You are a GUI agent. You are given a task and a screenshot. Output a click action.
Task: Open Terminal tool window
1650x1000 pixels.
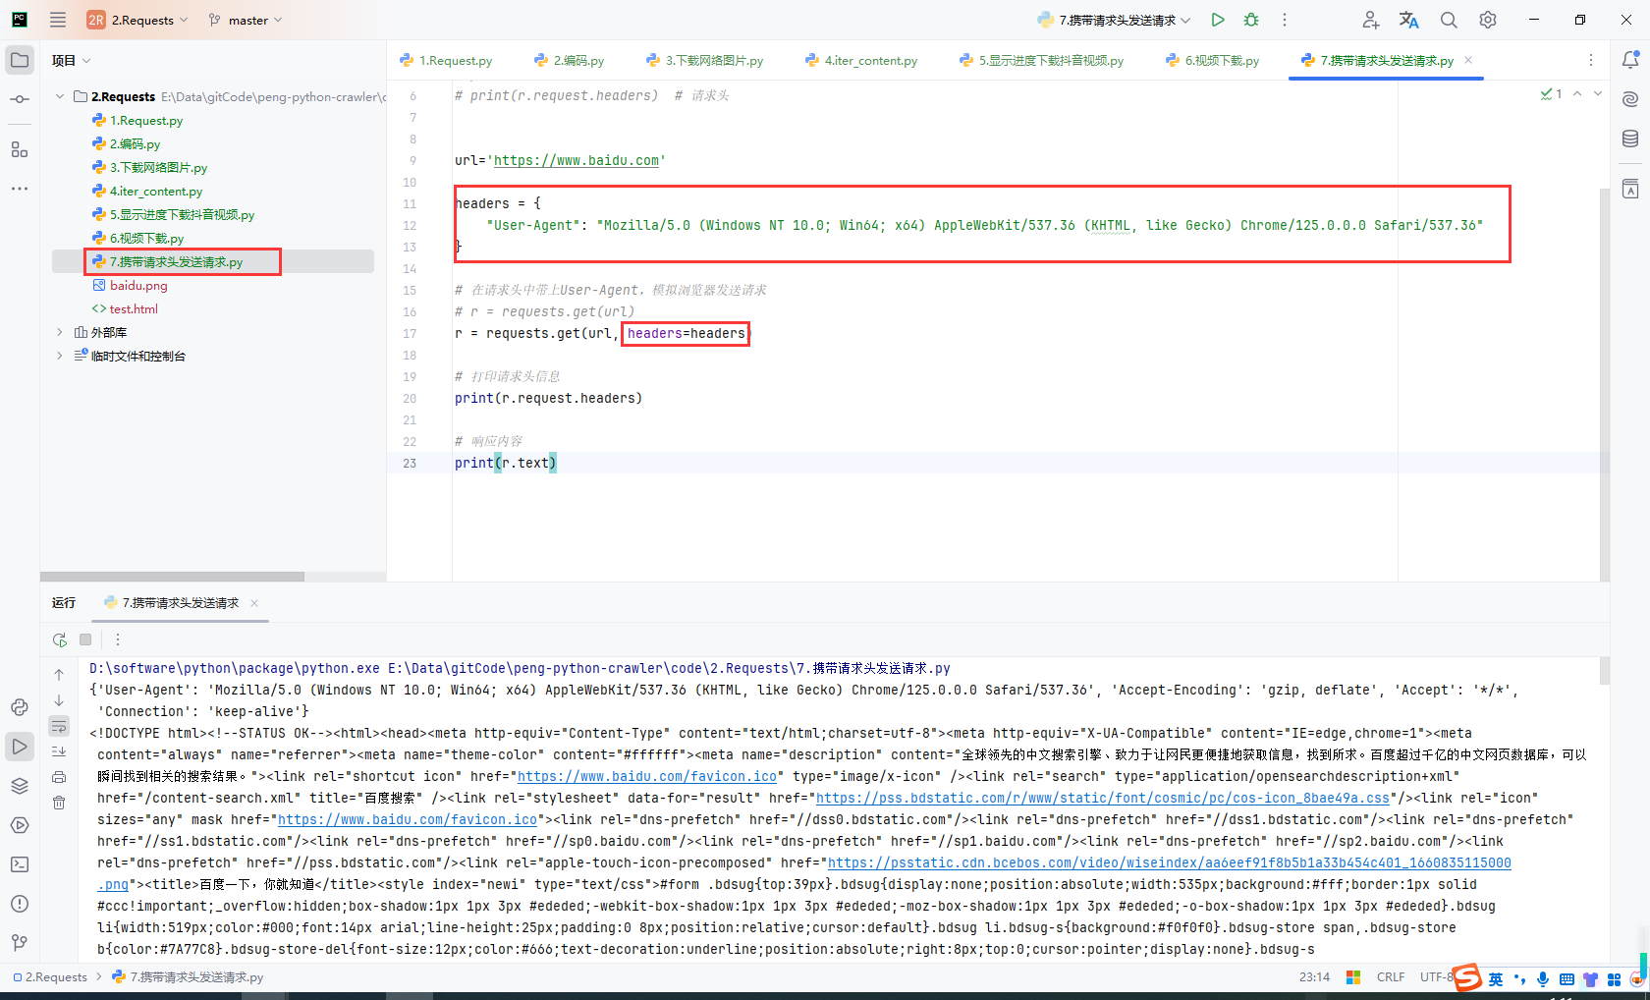coord(20,864)
